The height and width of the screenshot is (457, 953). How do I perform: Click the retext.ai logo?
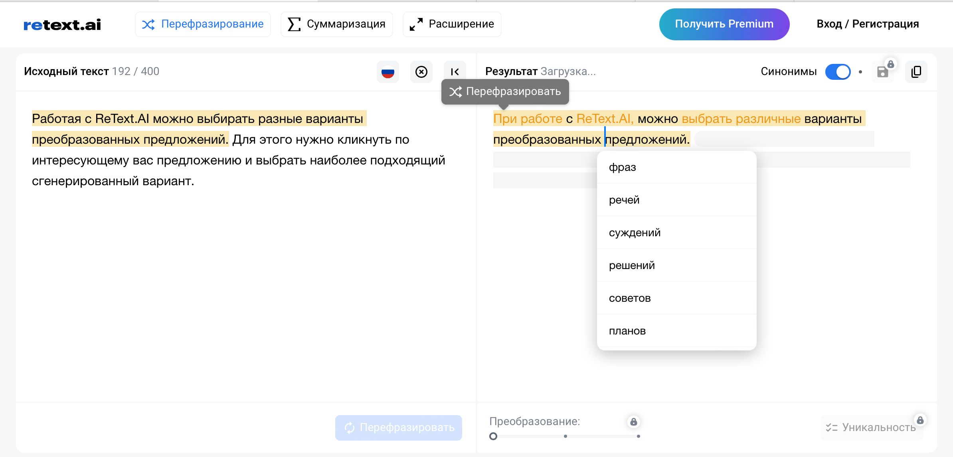(62, 25)
